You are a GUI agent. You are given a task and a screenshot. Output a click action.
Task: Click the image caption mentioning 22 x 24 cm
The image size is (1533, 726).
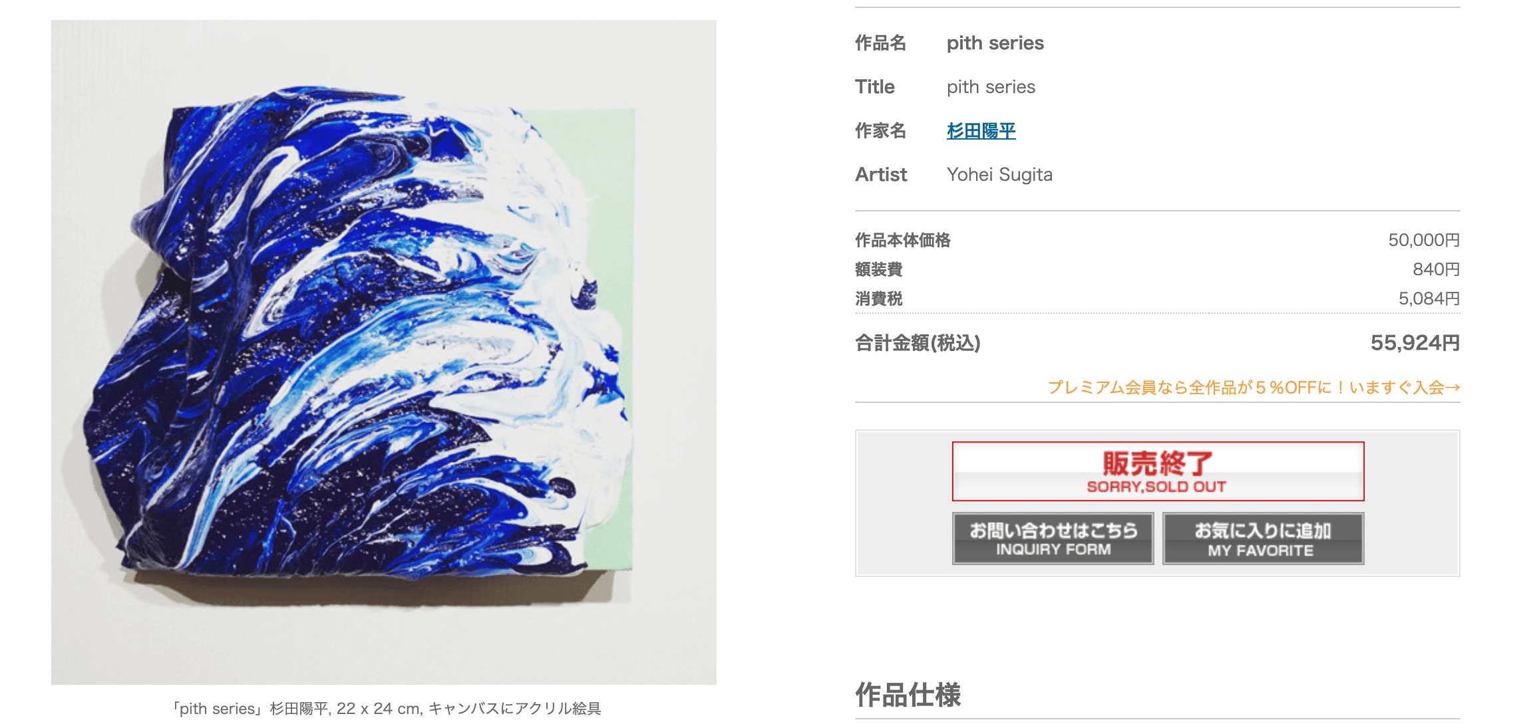pyautogui.click(x=387, y=709)
